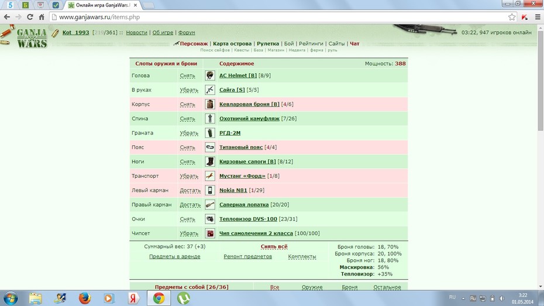Open the Форум link

[187, 32]
